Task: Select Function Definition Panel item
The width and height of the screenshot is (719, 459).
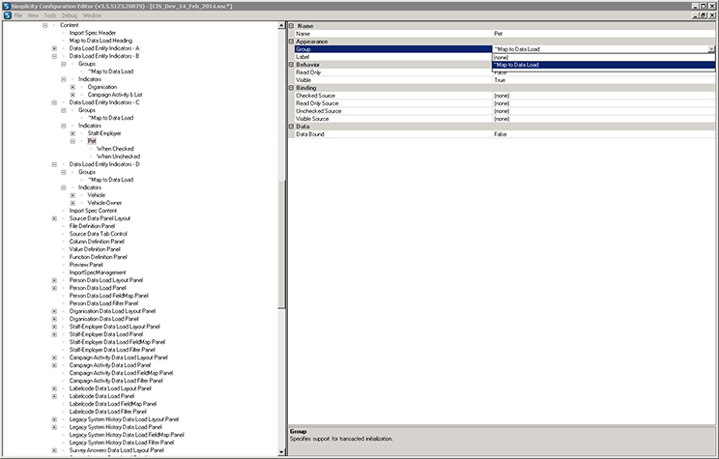Action: pos(98,257)
